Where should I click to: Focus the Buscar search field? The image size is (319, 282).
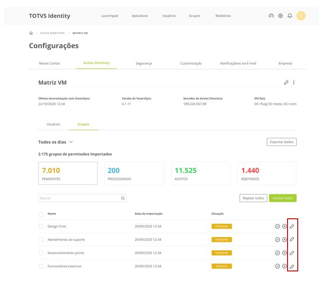pyautogui.click(x=80, y=198)
